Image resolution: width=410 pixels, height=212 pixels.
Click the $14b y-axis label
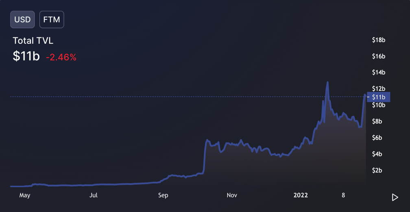tap(379, 72)
